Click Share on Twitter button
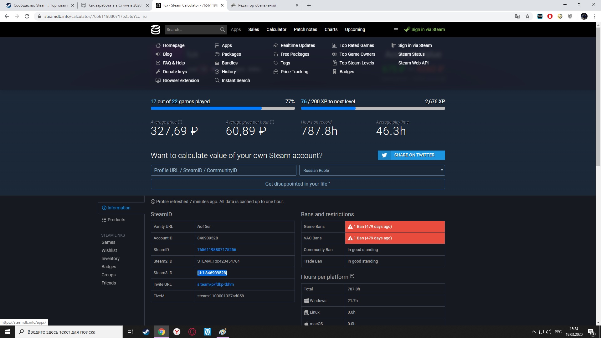The width and height of the screenshot is (601, 338). point(411,155)
